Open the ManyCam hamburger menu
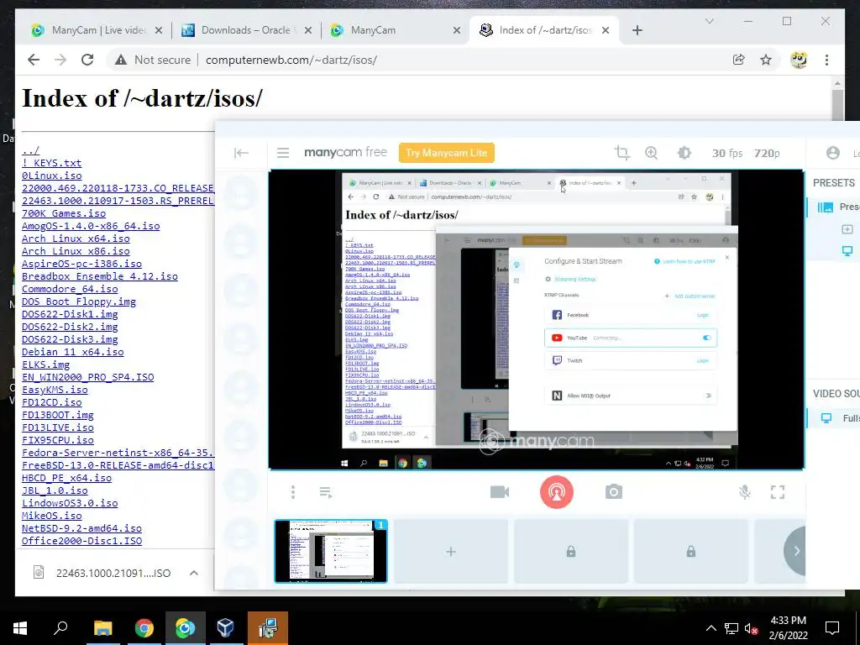The width and height of the screenshot is (860, 645). coord(283,153)
